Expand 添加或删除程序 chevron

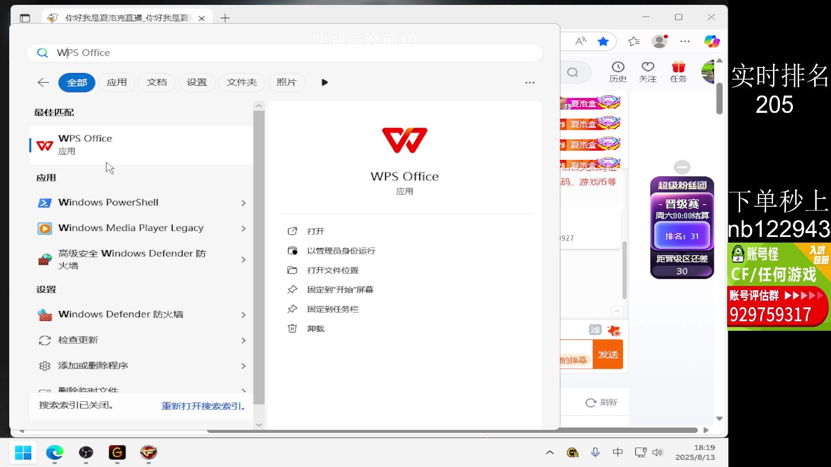click(244, 366)
